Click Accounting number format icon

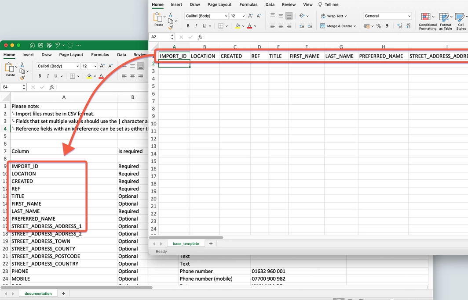pyautogui.click(x=367, y=26)
